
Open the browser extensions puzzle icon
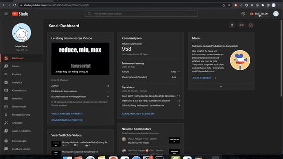click(x=263, y=5)
